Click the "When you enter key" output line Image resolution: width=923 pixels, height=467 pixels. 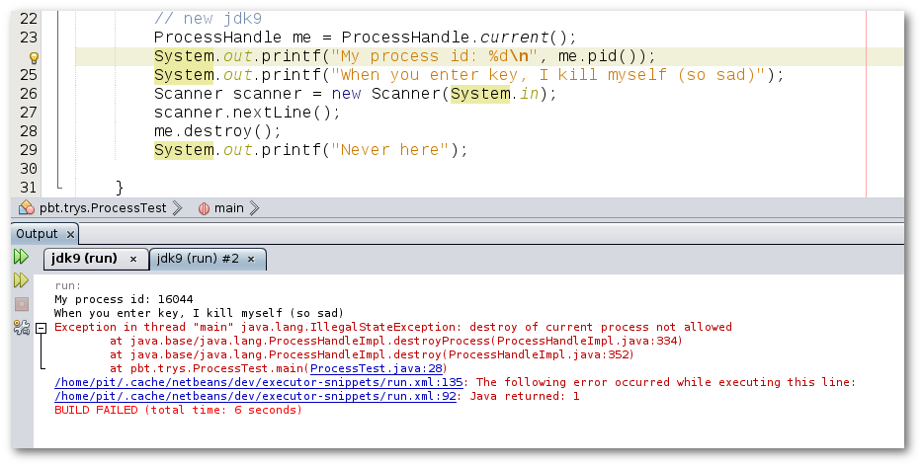(199, 314)
